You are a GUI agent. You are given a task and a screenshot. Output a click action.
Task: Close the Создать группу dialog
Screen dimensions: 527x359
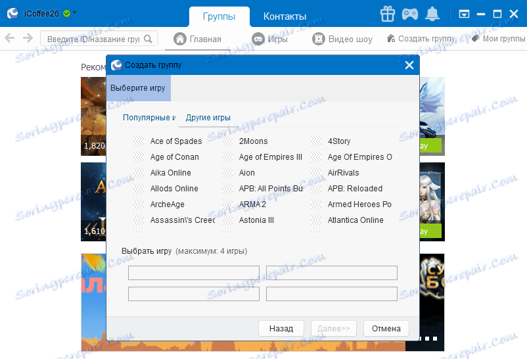(409, 65)
